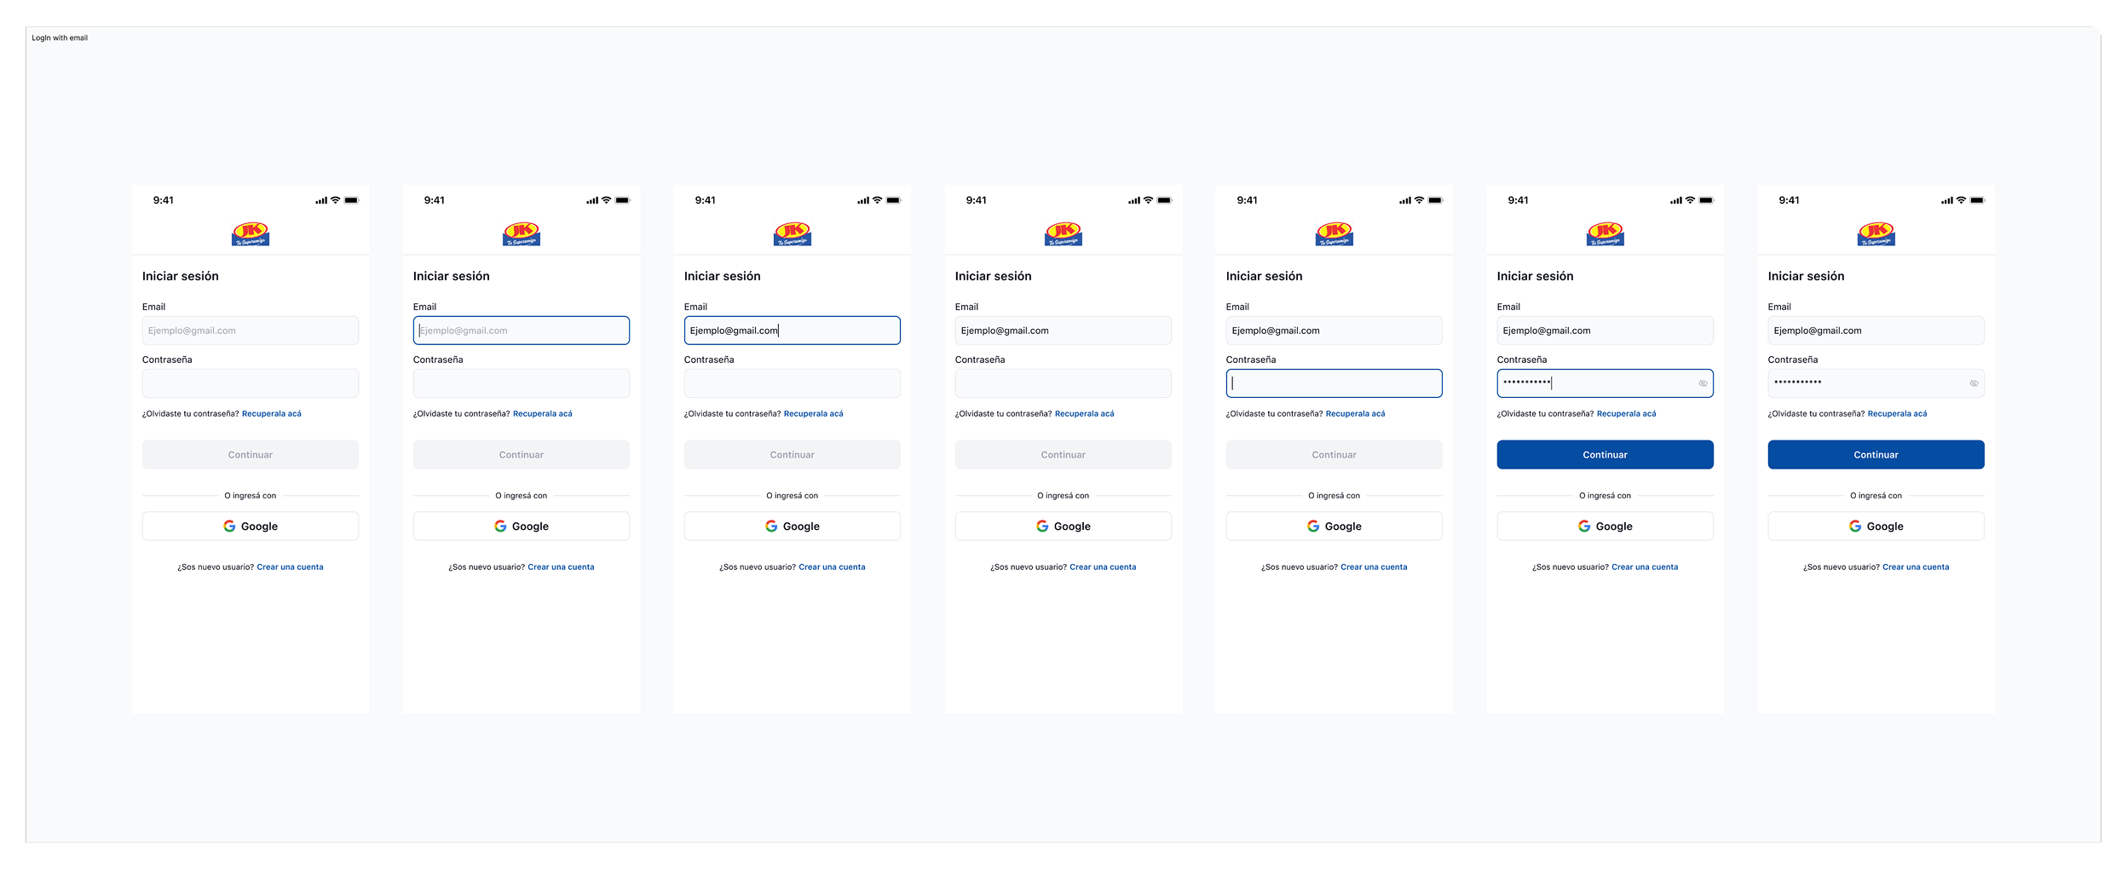Image resolution: width=2127 pixels, height=869 pixels.
Task: Click 'Recuperala acá' link on the first phone screen
Action: click(x=272, y=414)
